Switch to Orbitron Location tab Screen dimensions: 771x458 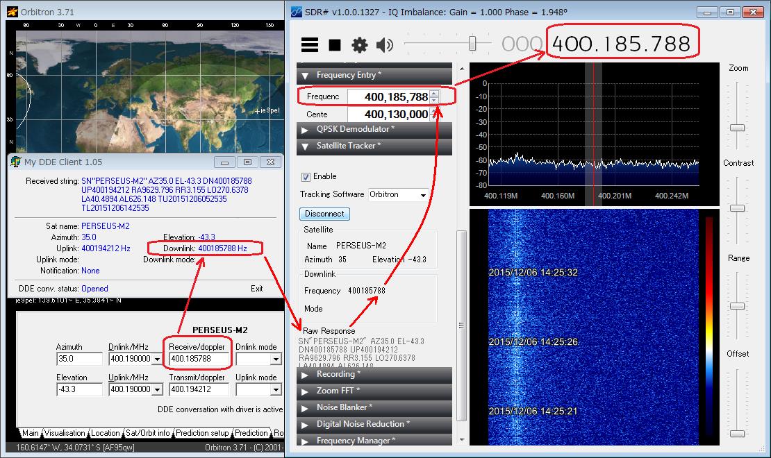click(105, 433)
